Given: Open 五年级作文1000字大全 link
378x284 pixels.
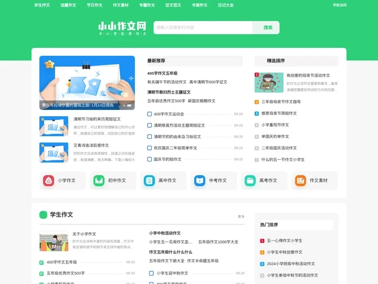Looking at the screenshot, I should (x=218, y=242).
